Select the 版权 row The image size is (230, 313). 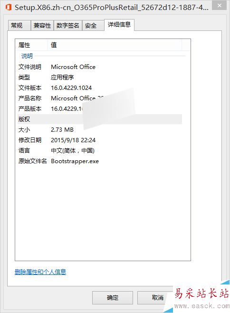point(100,119)
